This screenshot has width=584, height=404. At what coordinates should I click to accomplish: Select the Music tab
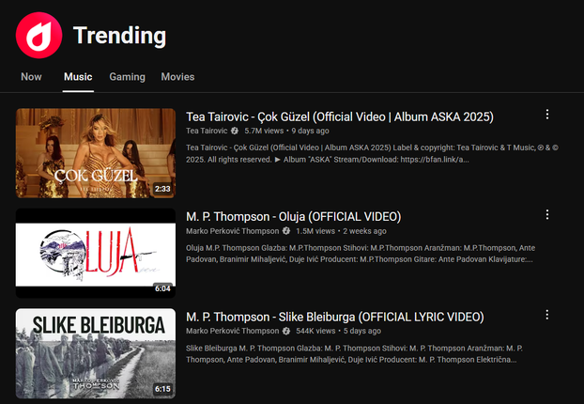tap(78, 77)
